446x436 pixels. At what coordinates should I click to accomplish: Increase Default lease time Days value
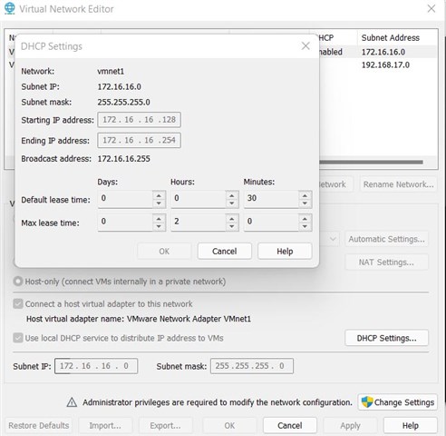(159, 195)
